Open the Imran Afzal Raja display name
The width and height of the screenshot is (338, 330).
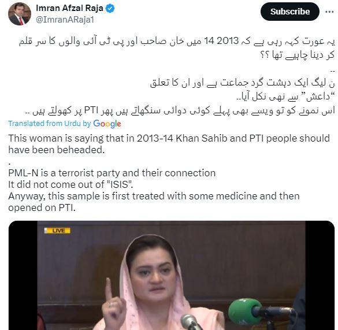(69, 8)
